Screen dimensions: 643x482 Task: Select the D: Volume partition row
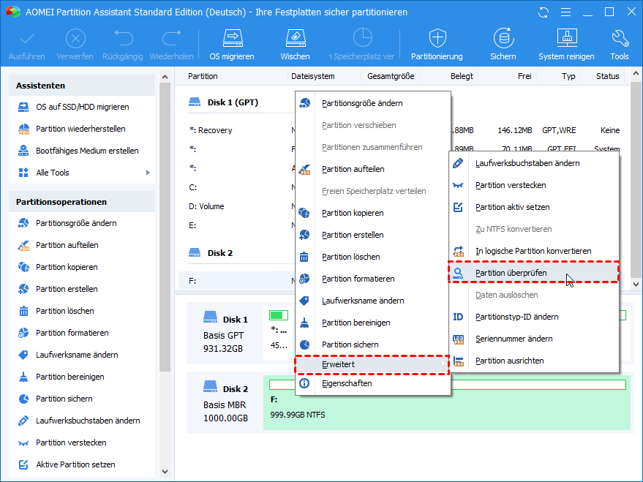236,206
